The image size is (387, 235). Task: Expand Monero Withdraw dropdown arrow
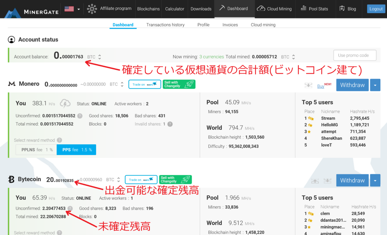coord(375,85)
